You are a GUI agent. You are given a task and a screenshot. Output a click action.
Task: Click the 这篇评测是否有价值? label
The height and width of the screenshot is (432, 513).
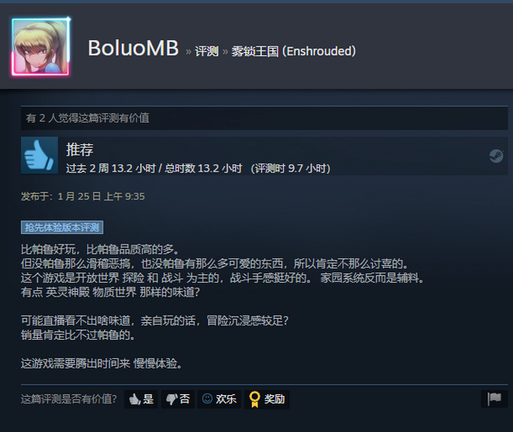69,399
